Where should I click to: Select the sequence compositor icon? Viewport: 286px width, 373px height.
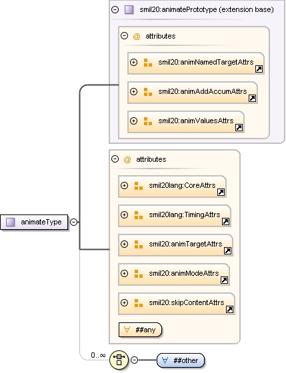click(119, 360)
